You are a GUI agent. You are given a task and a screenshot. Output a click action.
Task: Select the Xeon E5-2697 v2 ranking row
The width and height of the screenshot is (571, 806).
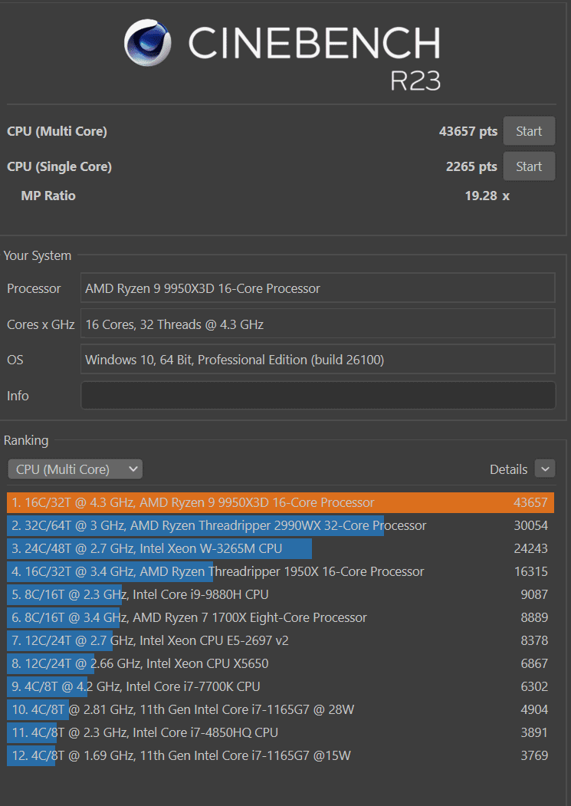(280, 641)
